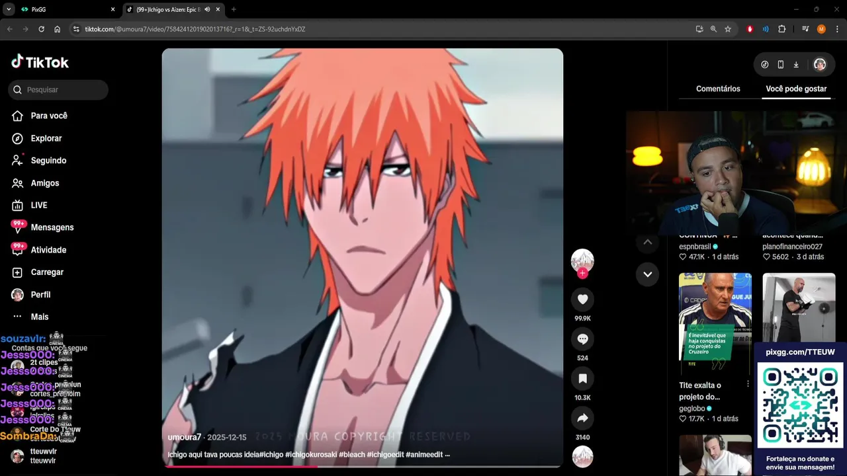Follow creator with red plus button
This screenshot has width=847, height=476.
(x=582, y=273)
